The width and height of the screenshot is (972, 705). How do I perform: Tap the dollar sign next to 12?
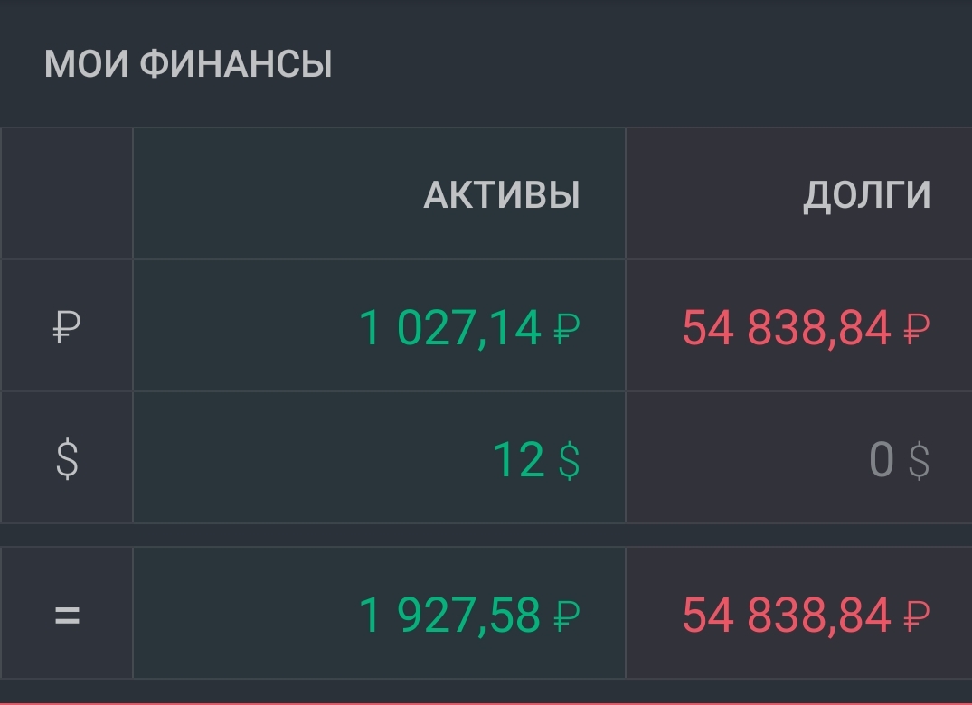(x=569, y=460)
